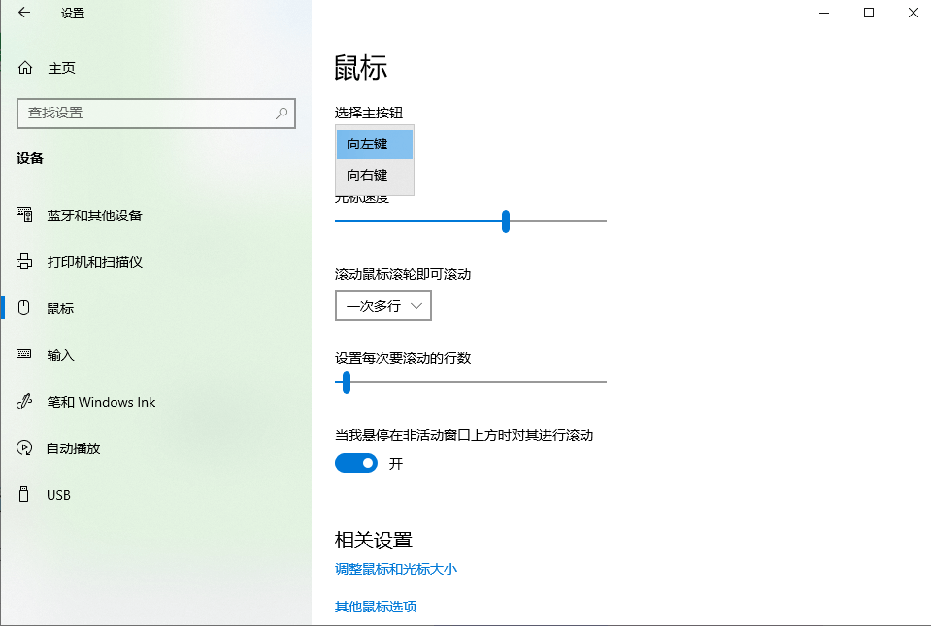Screen dimensions: 931x626
Task: Select the 输入 keyboard input icon
Action: point(23,354)
